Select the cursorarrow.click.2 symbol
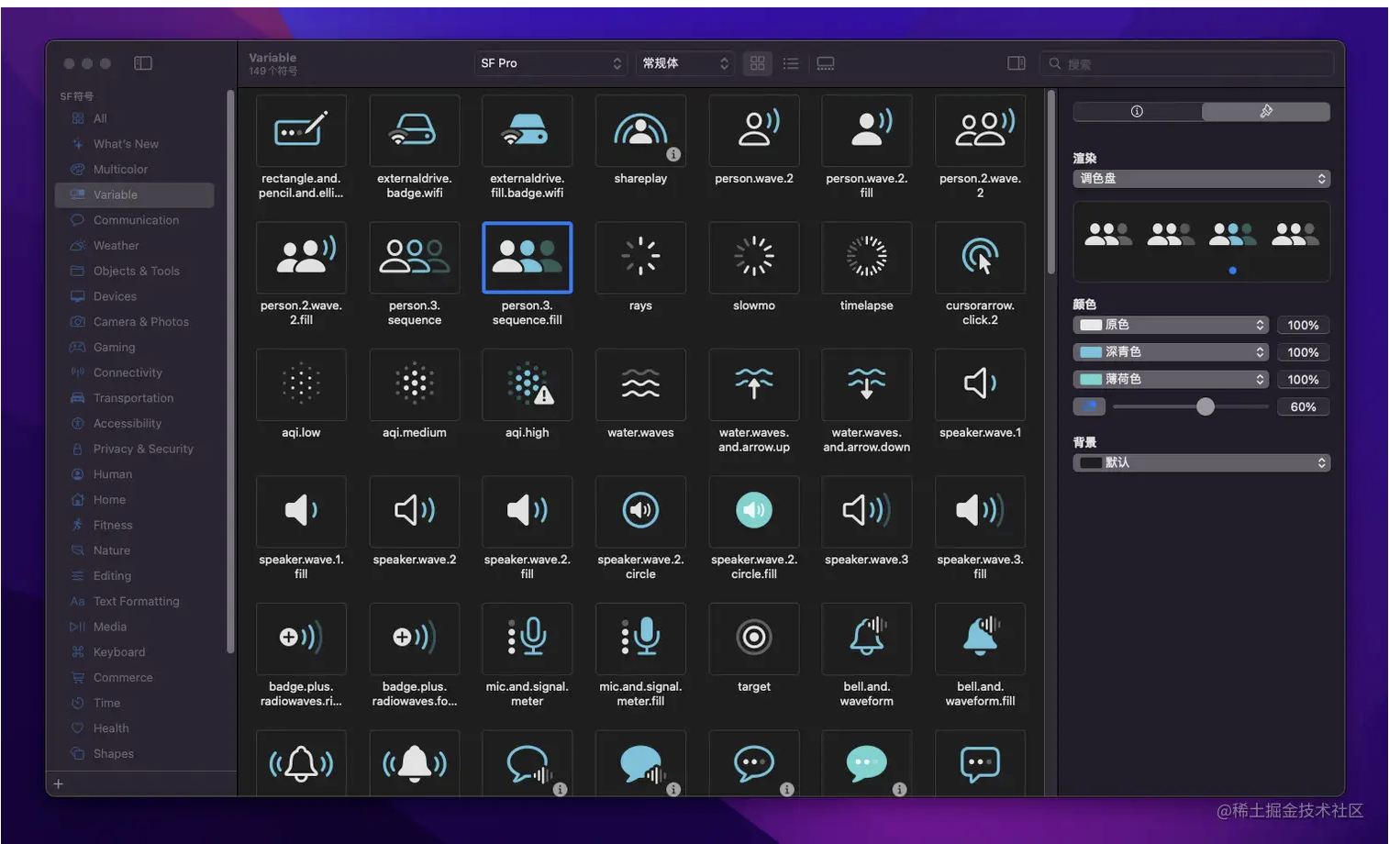 coord(980,257)
